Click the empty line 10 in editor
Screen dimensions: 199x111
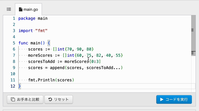[105, 74]
